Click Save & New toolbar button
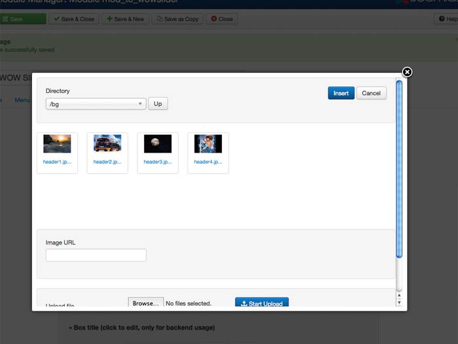Viewport: 458px width, 344px height. pyautogui.click(x=125, y=19)
